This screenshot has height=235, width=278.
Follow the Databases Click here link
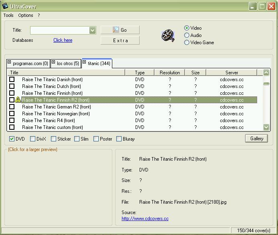tap(63, 40)
